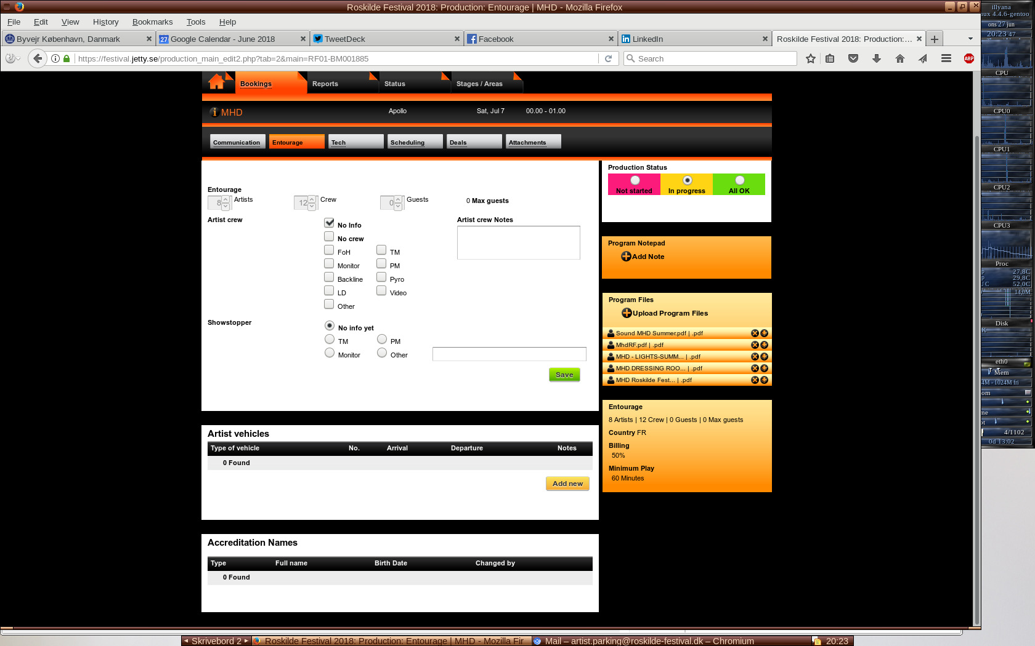Click the Upload Program Files plus icon
The height and width of the screenshot is (646, 1035).
(627, 313)
